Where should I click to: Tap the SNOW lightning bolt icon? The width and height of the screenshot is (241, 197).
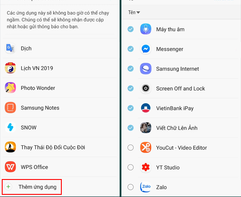coord(11,127)
